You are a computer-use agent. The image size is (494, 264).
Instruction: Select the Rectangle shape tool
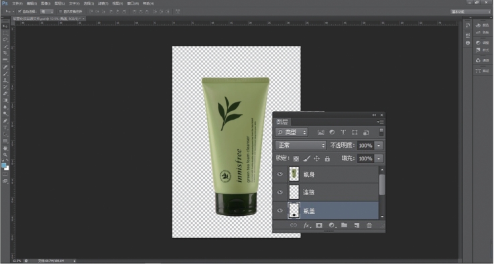point(5,141)
